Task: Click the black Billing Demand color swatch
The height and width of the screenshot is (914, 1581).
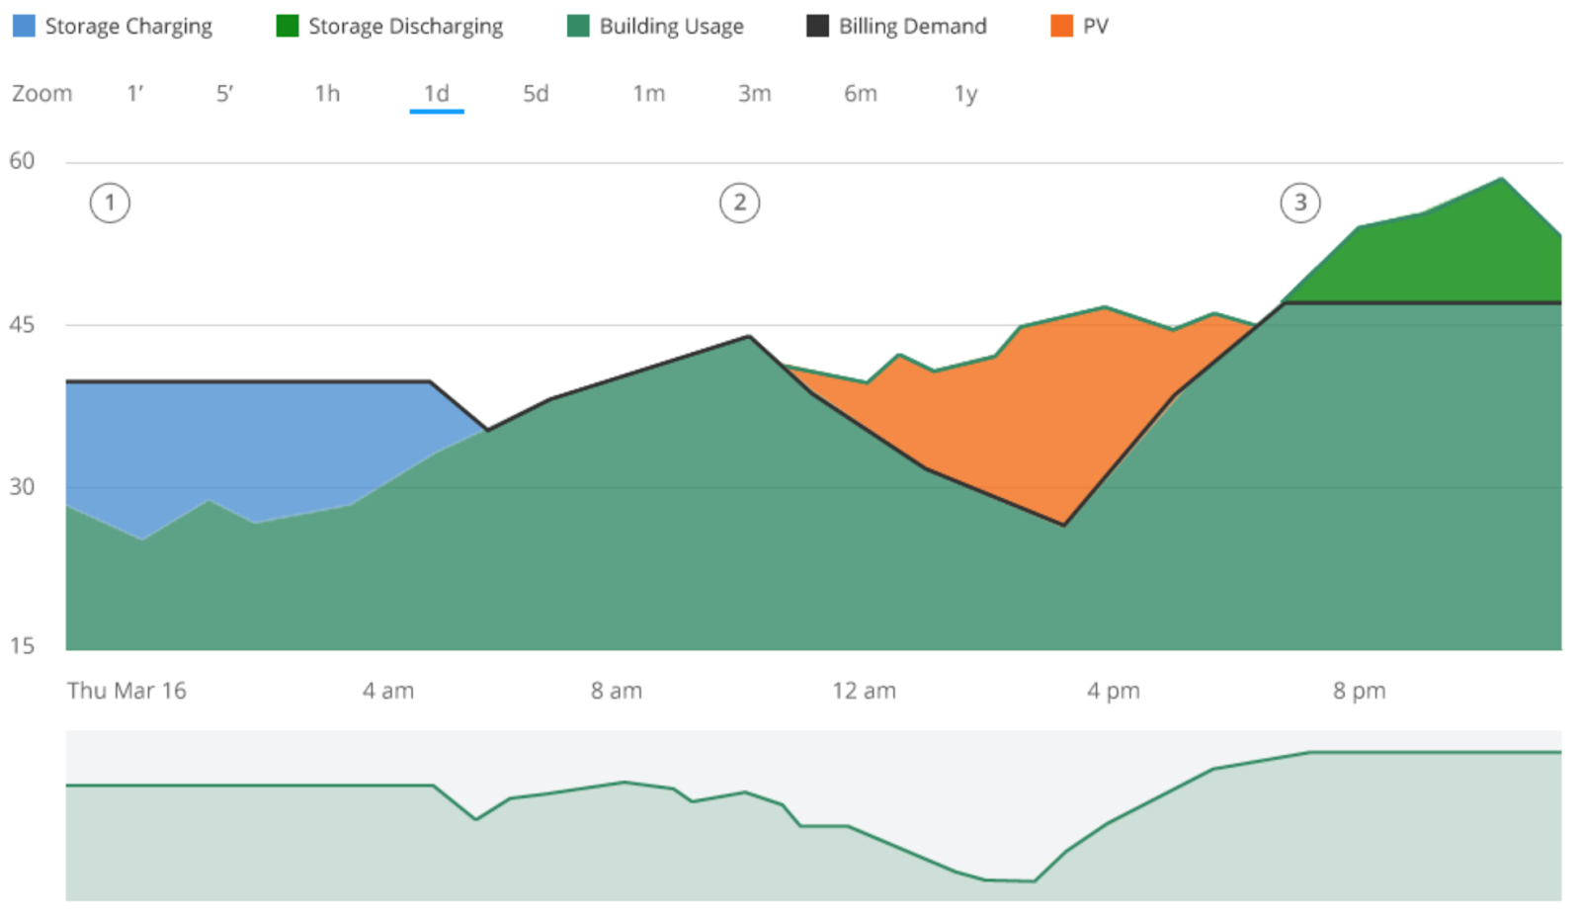Action: pos(817,26)
